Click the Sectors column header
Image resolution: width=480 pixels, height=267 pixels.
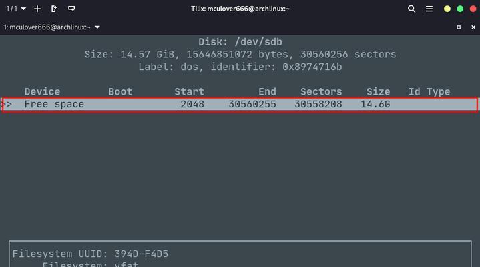(321, 91)
